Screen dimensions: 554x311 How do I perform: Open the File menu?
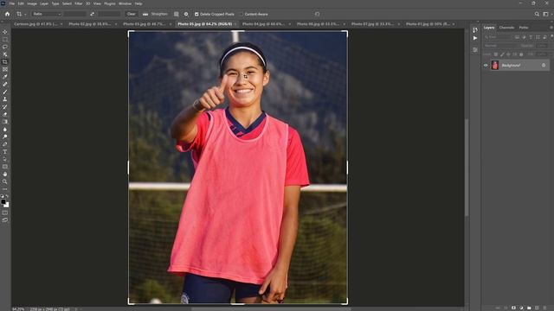(11, 3)
